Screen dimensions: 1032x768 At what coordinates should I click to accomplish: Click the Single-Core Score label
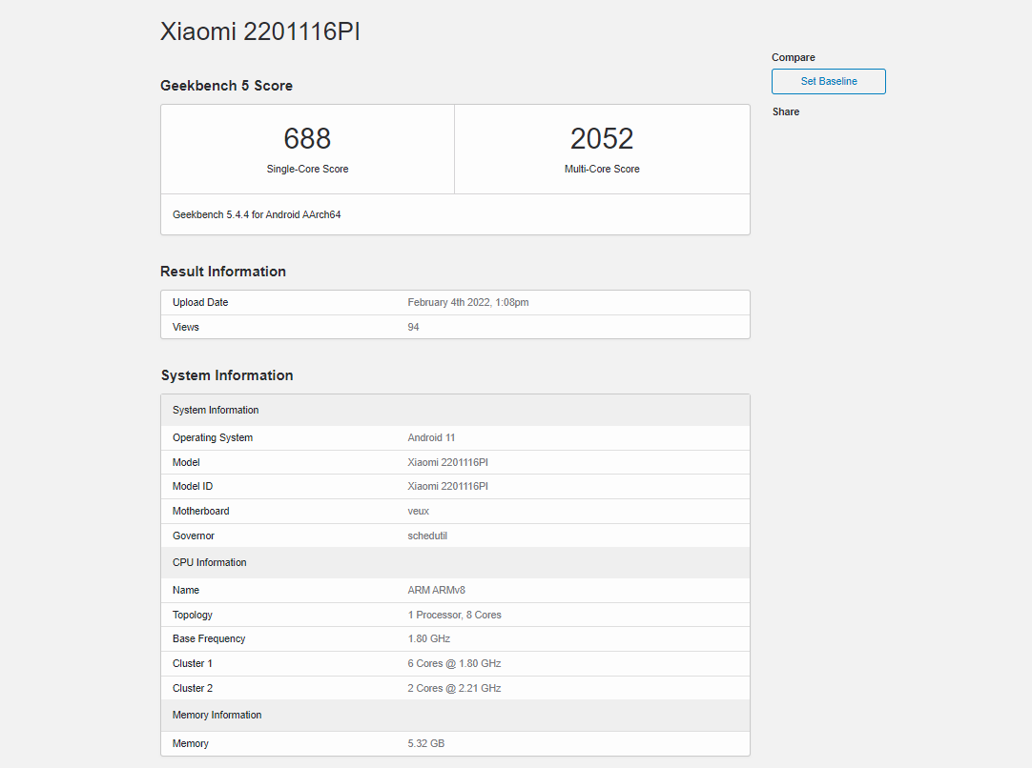pyautogui.click(x=307, y=169)
